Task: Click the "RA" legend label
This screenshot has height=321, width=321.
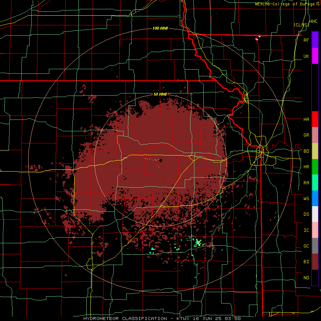Action: coord(306,183)
